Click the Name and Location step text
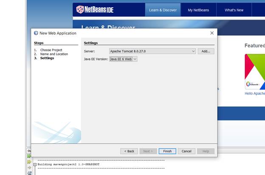The image size is (265, 175). pyautogui.click(x=54, y=54)
